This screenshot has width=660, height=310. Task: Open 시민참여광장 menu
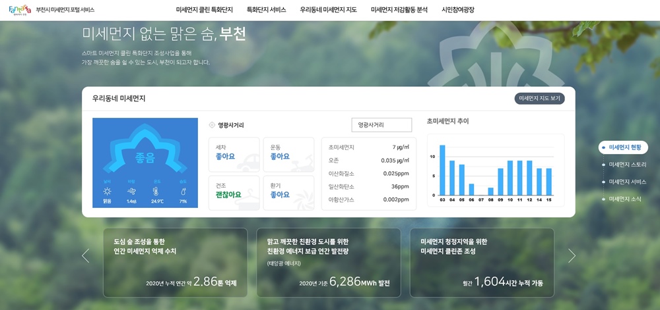tap(459, 10)
